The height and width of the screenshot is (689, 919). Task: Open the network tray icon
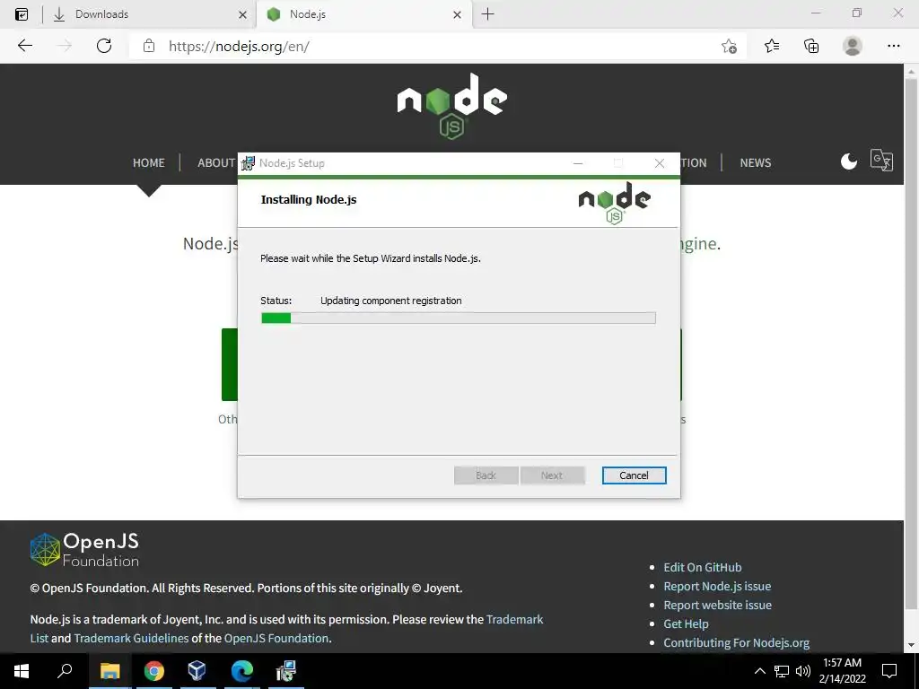click(782, 671)
